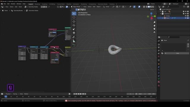Open the Particles properties tab
The image size is (190, 107).
point(159,70)
